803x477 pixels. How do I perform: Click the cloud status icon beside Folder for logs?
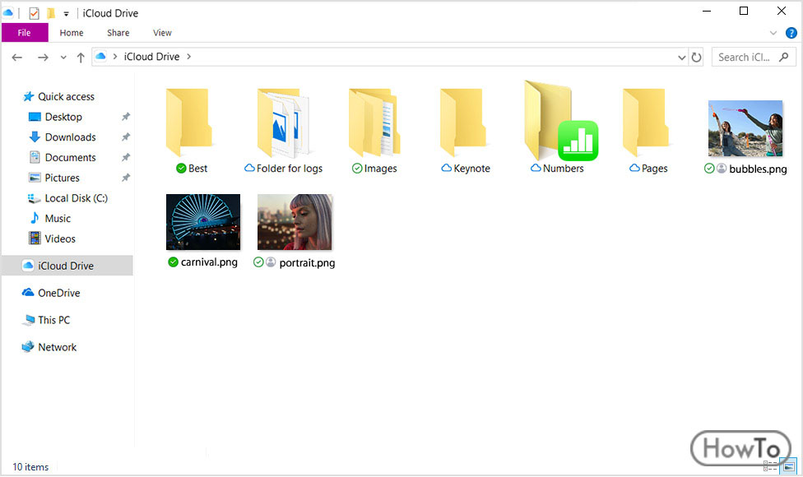coord(249,168)
